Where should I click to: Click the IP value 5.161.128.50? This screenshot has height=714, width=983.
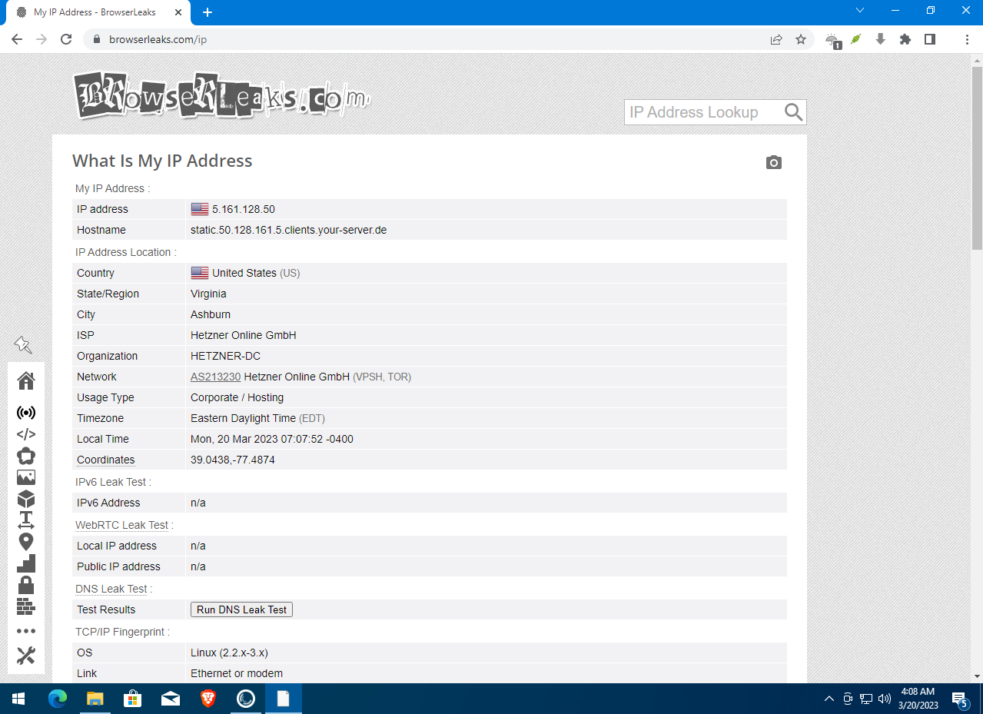(244, 209)
